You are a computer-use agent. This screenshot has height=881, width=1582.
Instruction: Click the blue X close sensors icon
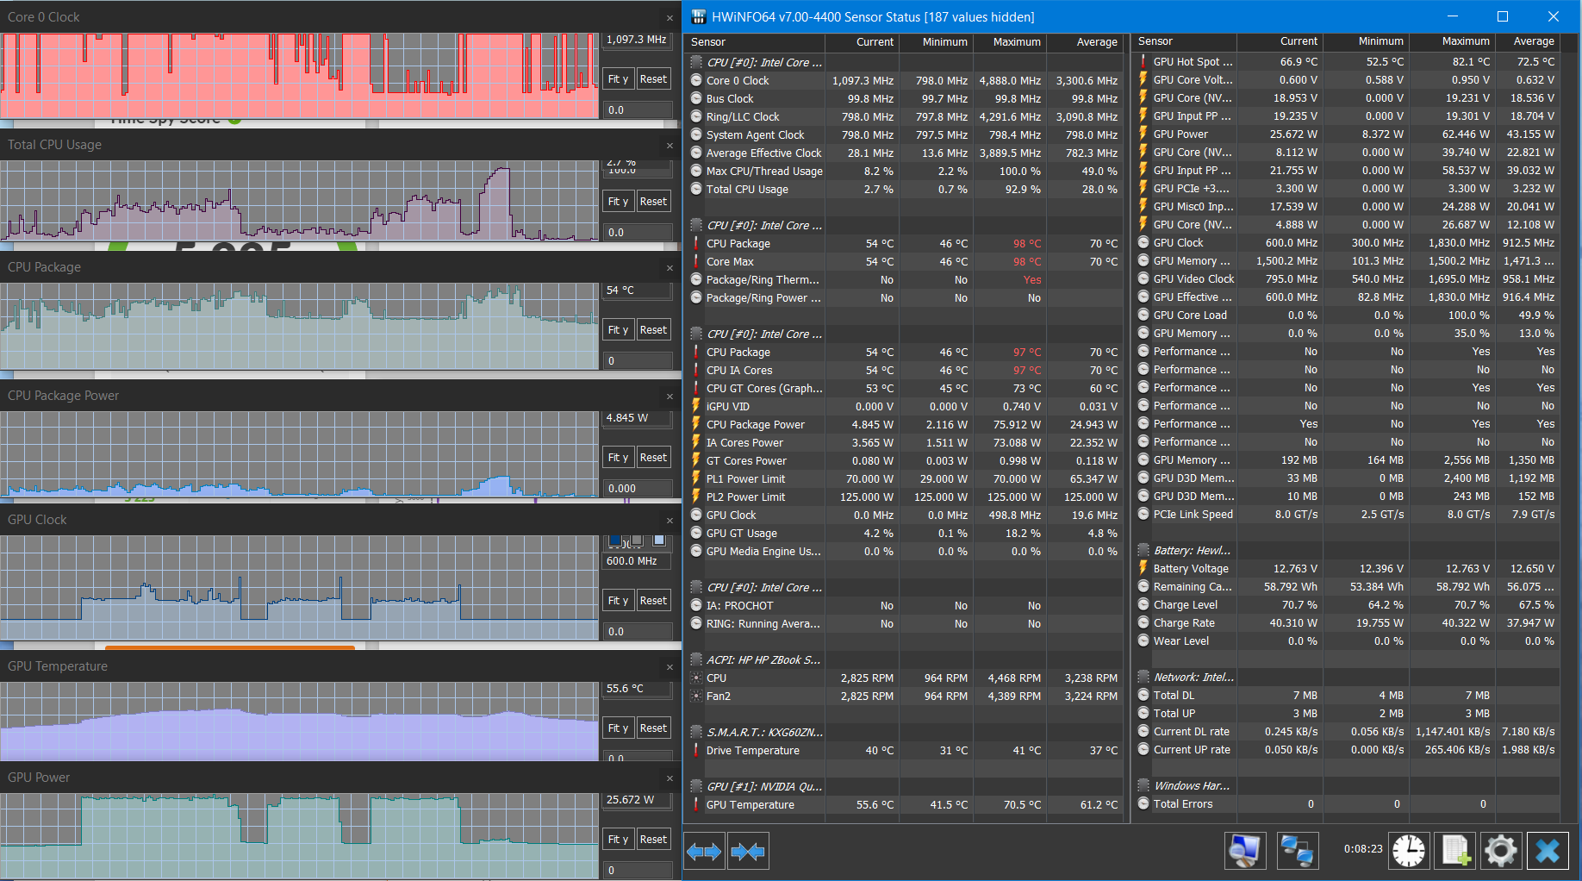[1548, 851]
